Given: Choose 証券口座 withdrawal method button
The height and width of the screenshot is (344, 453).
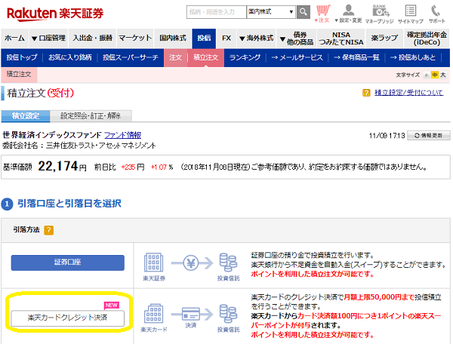Looking at the screenshot, I should [68, 263].
